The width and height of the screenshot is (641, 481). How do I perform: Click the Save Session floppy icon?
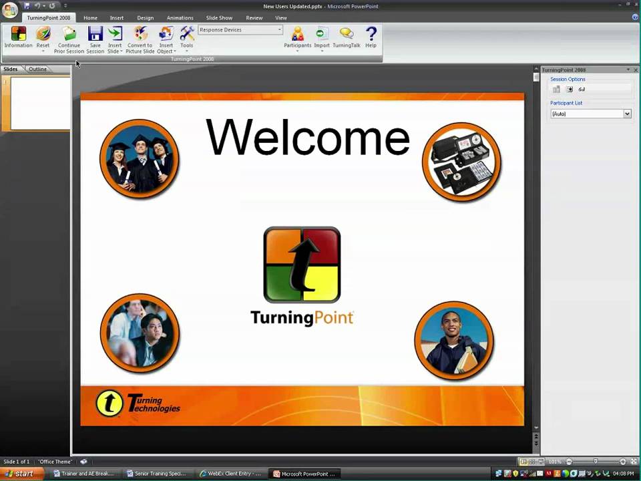pos(95,33)
